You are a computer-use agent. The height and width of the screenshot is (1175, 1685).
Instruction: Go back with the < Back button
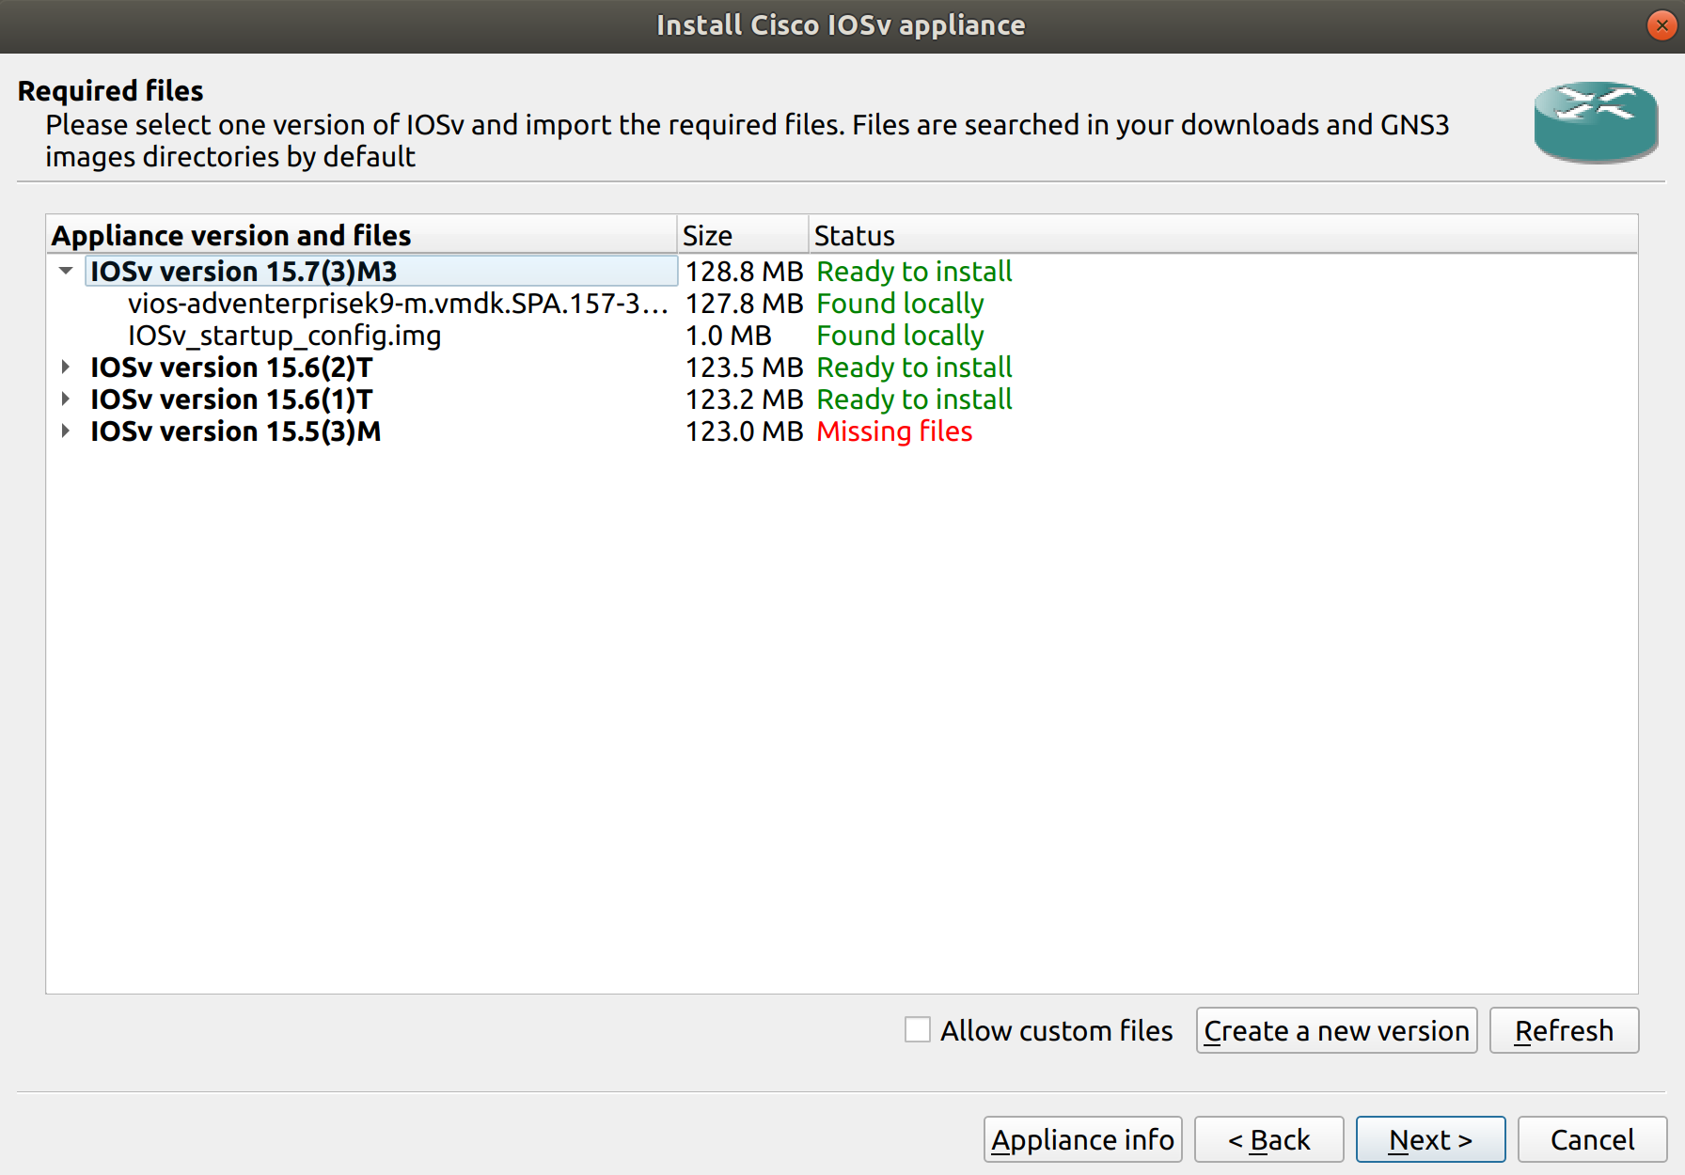[x=1268, y=1139]
